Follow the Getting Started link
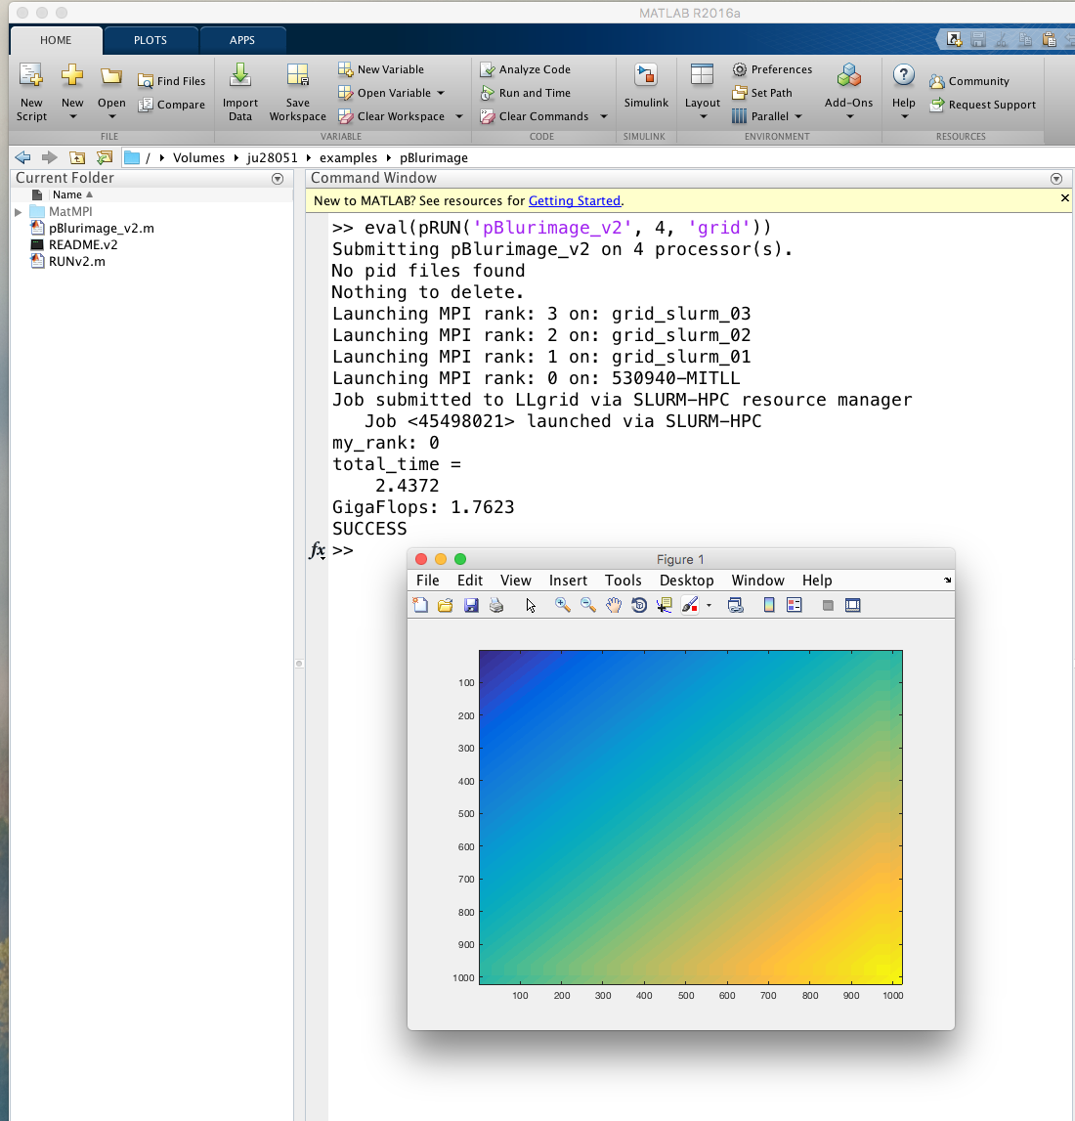The image size is (1075, 1121). [574, 200]
